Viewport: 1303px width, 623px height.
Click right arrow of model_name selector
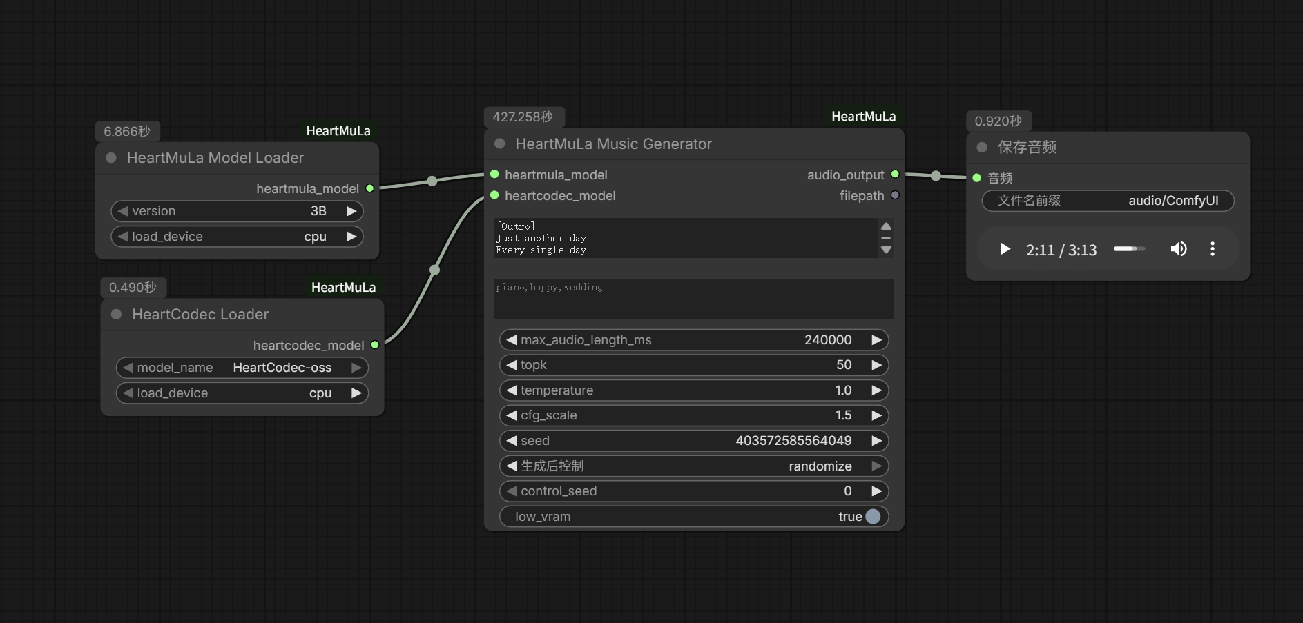356,368
